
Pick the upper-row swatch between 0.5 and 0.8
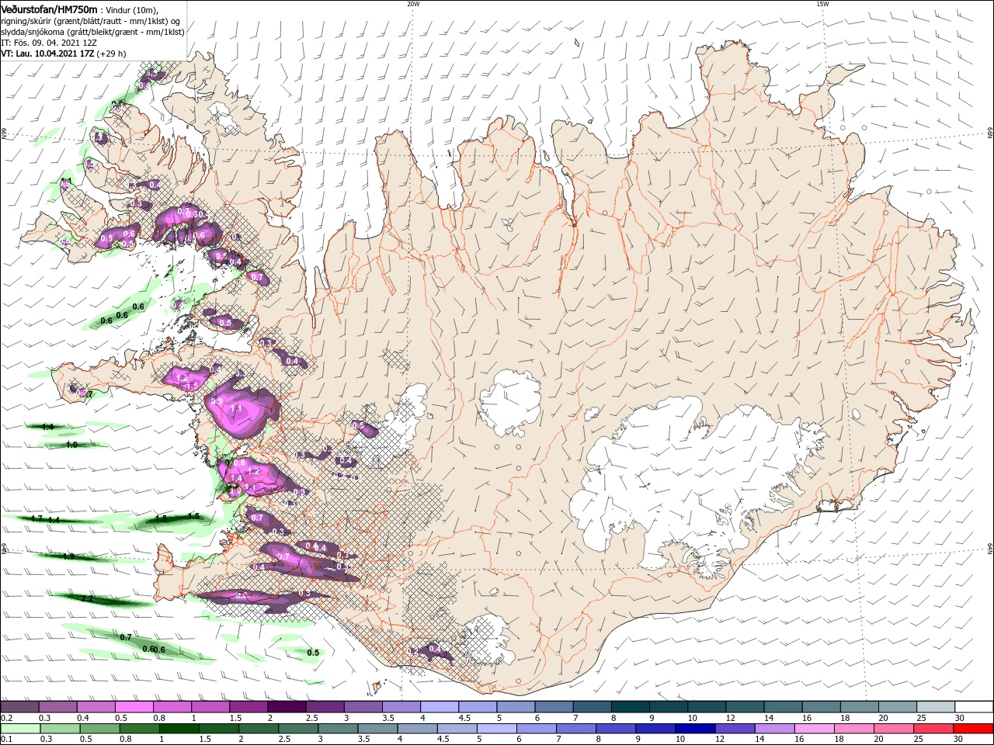(x=134, y=707)
